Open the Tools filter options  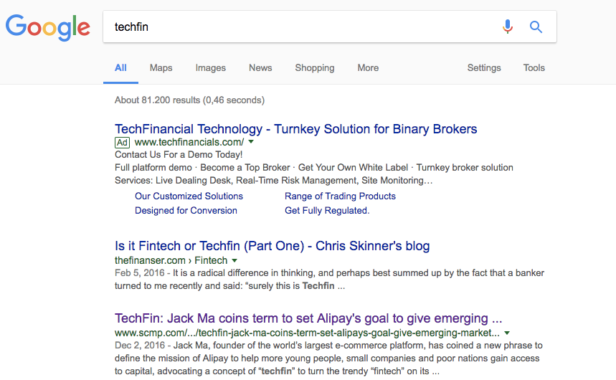pos(534,68)
